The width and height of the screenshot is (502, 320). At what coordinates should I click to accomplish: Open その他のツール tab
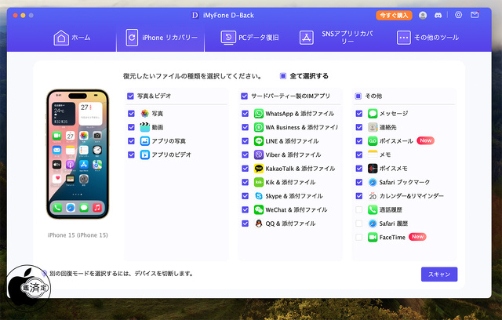[x=427, y=38]
